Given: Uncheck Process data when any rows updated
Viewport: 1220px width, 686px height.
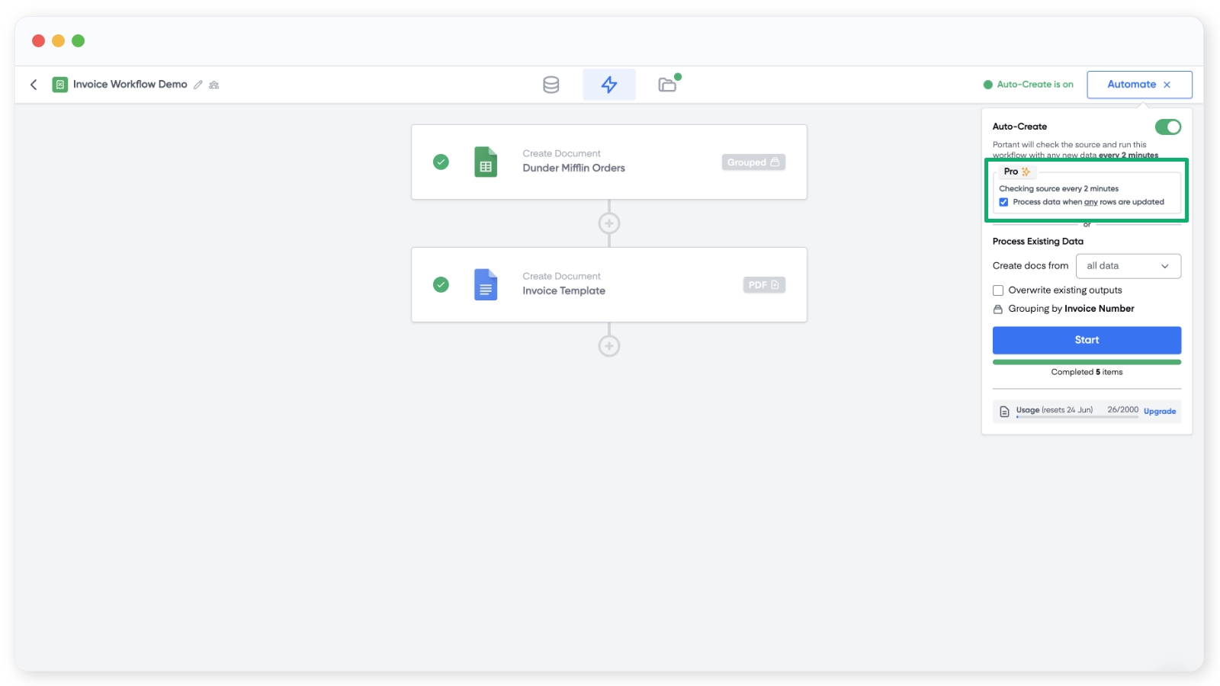Looking at the screenshot, I should (1003, 202).
